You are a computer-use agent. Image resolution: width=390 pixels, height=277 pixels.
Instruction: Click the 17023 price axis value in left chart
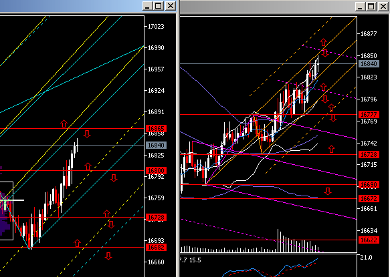[x=156, y=27]
